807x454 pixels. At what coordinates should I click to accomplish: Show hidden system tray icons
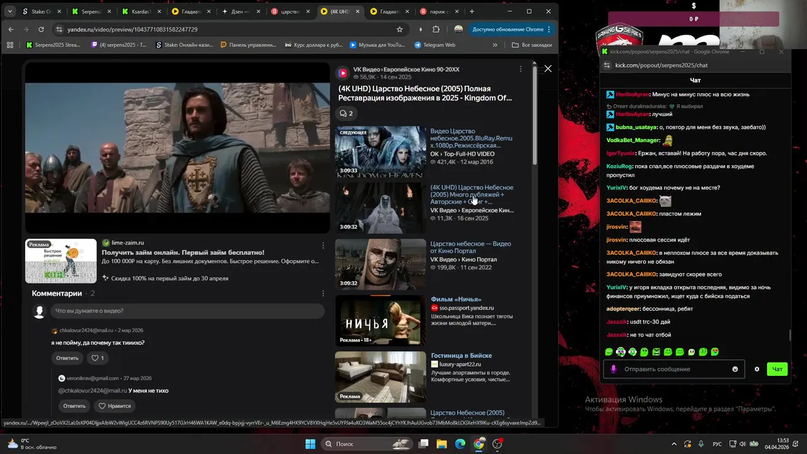[x=673, y=444]
